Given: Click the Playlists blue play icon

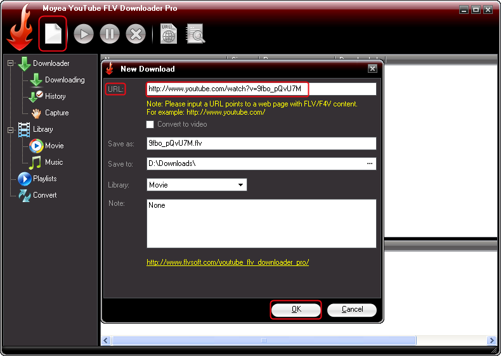Looking at the screenshot, I should (x=24, y=179).
